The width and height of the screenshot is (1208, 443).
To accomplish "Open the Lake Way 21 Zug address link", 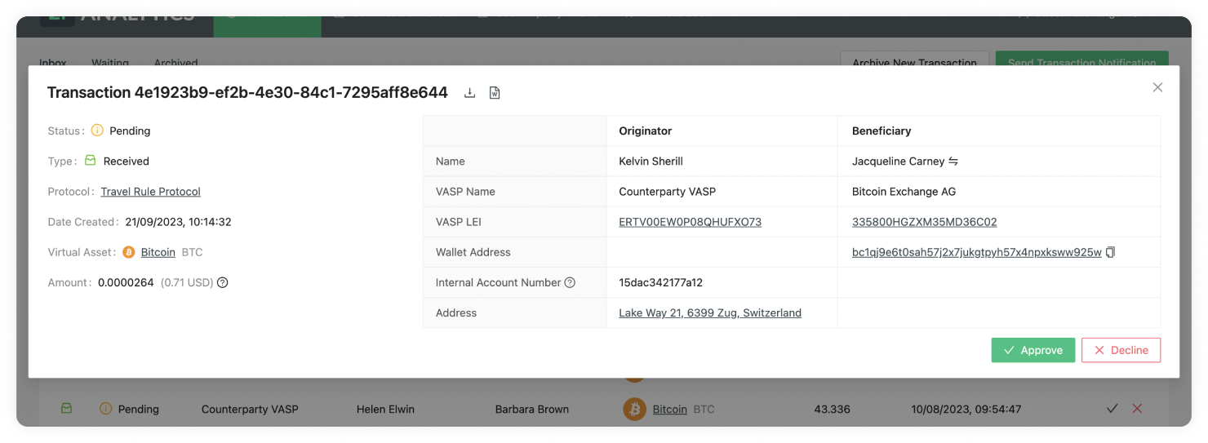I will (x=710, y=313).
